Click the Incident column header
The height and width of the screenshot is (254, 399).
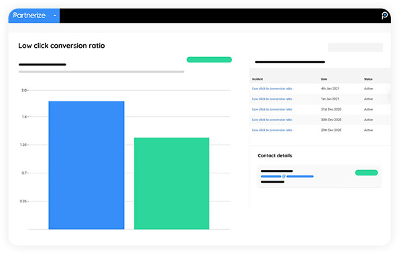[258, 79]
